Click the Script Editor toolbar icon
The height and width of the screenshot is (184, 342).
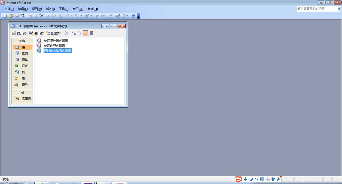pos(103,16)
